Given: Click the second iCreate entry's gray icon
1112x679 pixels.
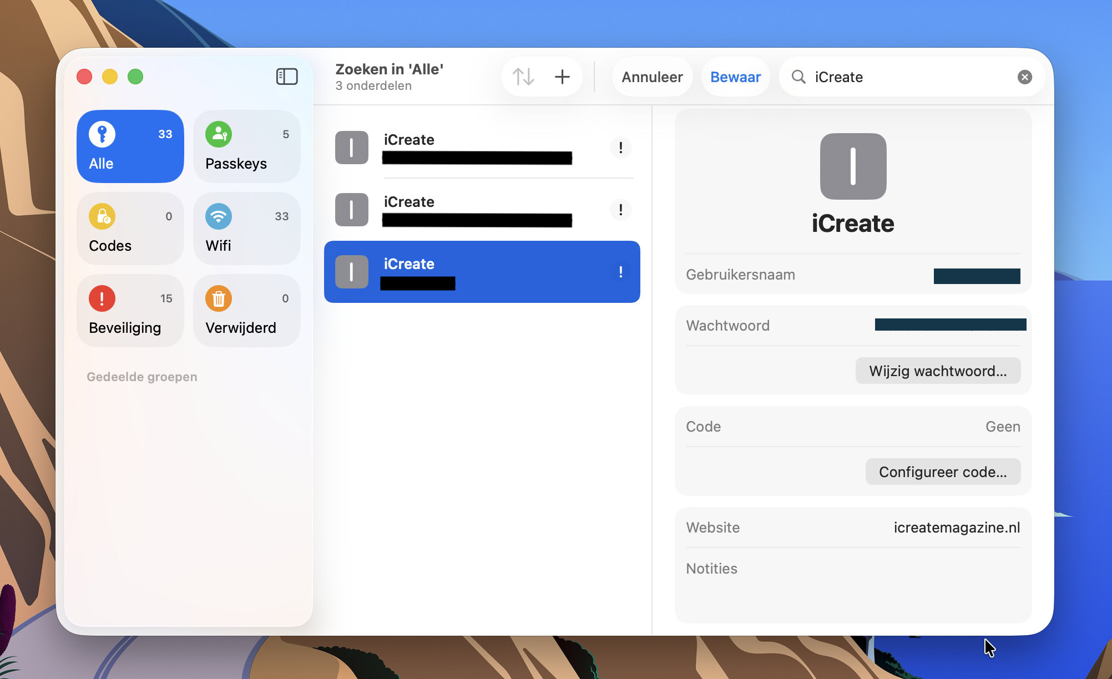Looking at the screenshot, I should (352, 210).
